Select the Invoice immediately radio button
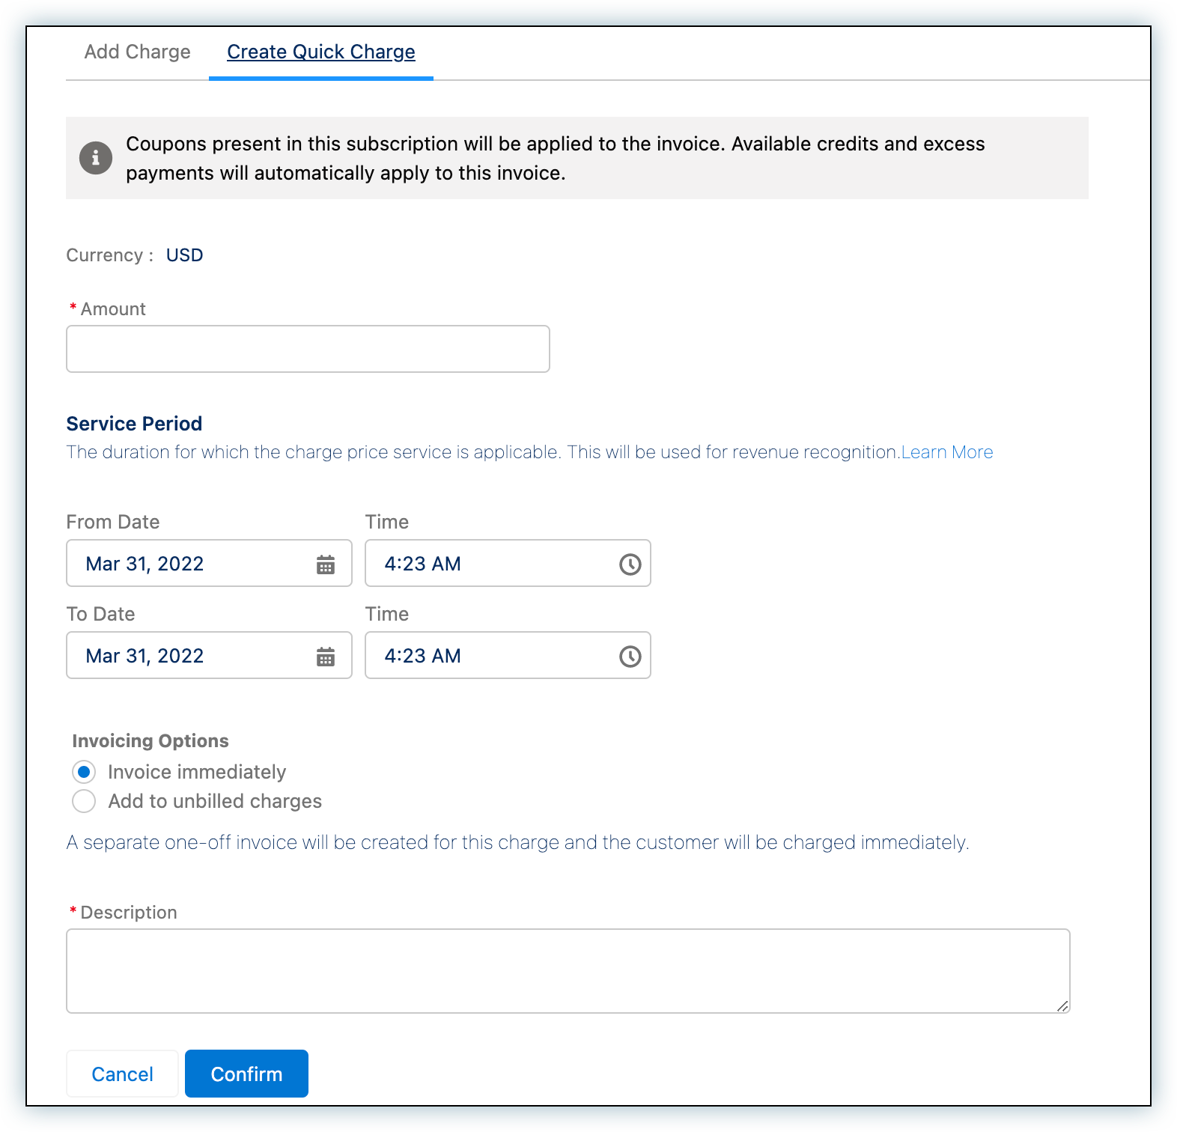 [x=84, y=772]
